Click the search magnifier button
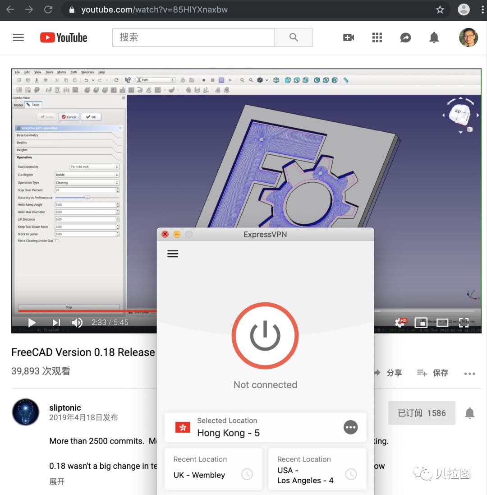The image size is (487, 495). (294, 37)
